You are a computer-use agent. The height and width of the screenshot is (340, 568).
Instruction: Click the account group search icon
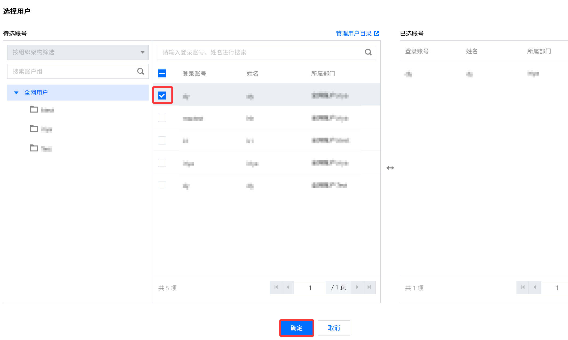click(x=140, y=71)
